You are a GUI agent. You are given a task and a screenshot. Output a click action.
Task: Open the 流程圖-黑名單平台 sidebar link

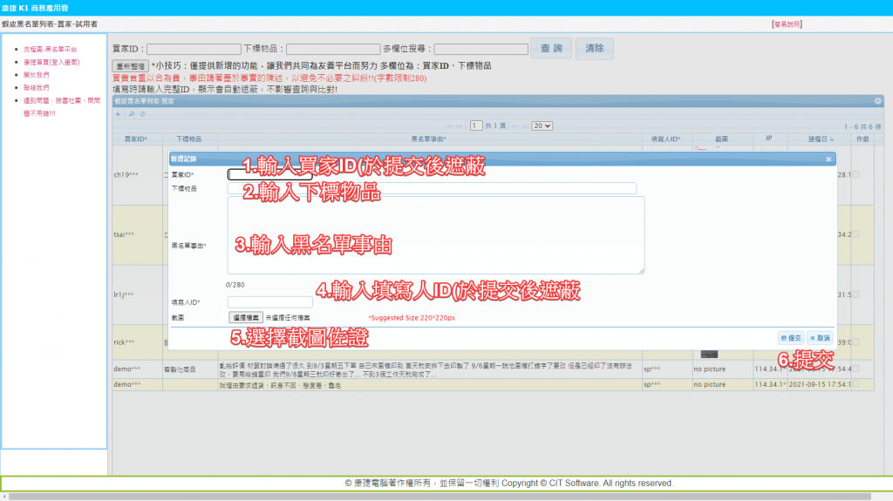(50, 50)
